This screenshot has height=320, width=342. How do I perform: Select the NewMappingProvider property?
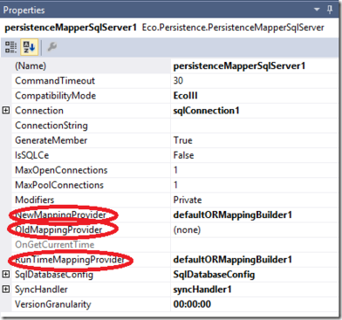(x=60, y=214)
